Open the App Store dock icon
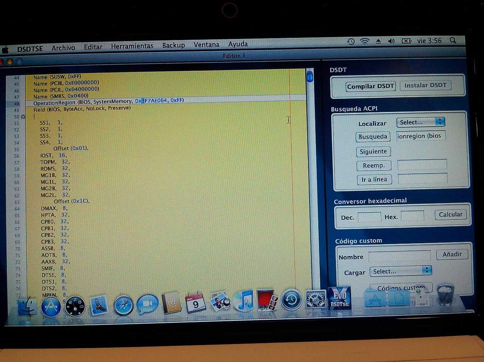The height and width of the screenshot is (362, 484). [x=51, y=307]
